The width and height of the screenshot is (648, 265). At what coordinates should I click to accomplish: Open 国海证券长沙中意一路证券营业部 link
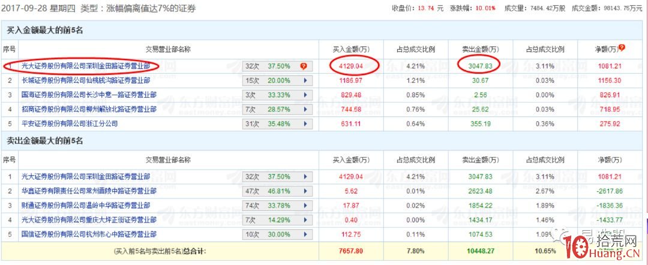tap(89, 95)
